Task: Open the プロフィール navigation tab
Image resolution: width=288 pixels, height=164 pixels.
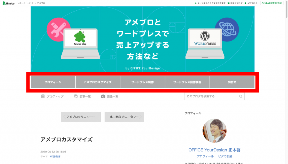Action: [x=53, y=82]
